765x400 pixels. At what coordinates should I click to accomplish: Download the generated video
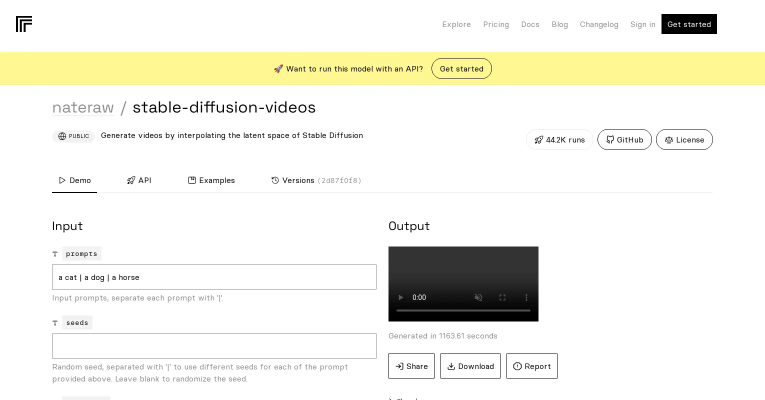470,366
